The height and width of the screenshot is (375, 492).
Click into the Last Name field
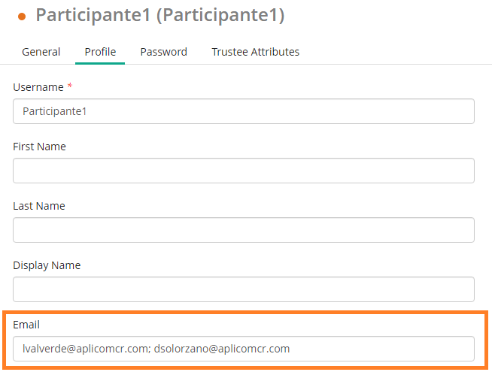point(243,230)
